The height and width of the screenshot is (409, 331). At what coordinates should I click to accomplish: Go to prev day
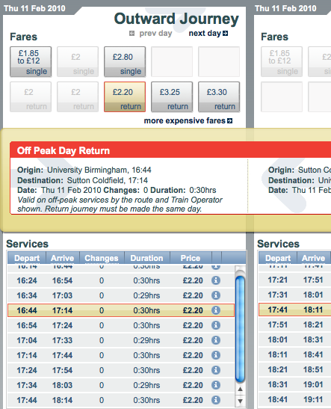[151, 34]
